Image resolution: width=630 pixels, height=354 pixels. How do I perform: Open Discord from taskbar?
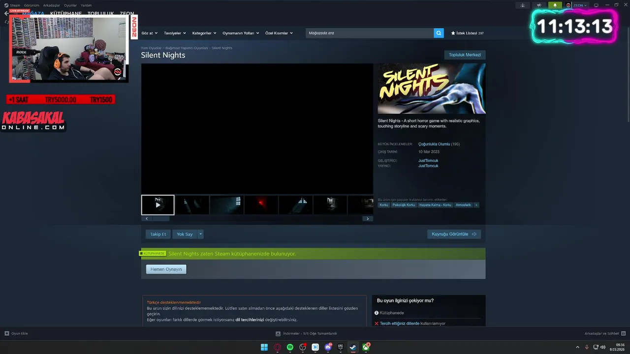[x=328, y=347]
